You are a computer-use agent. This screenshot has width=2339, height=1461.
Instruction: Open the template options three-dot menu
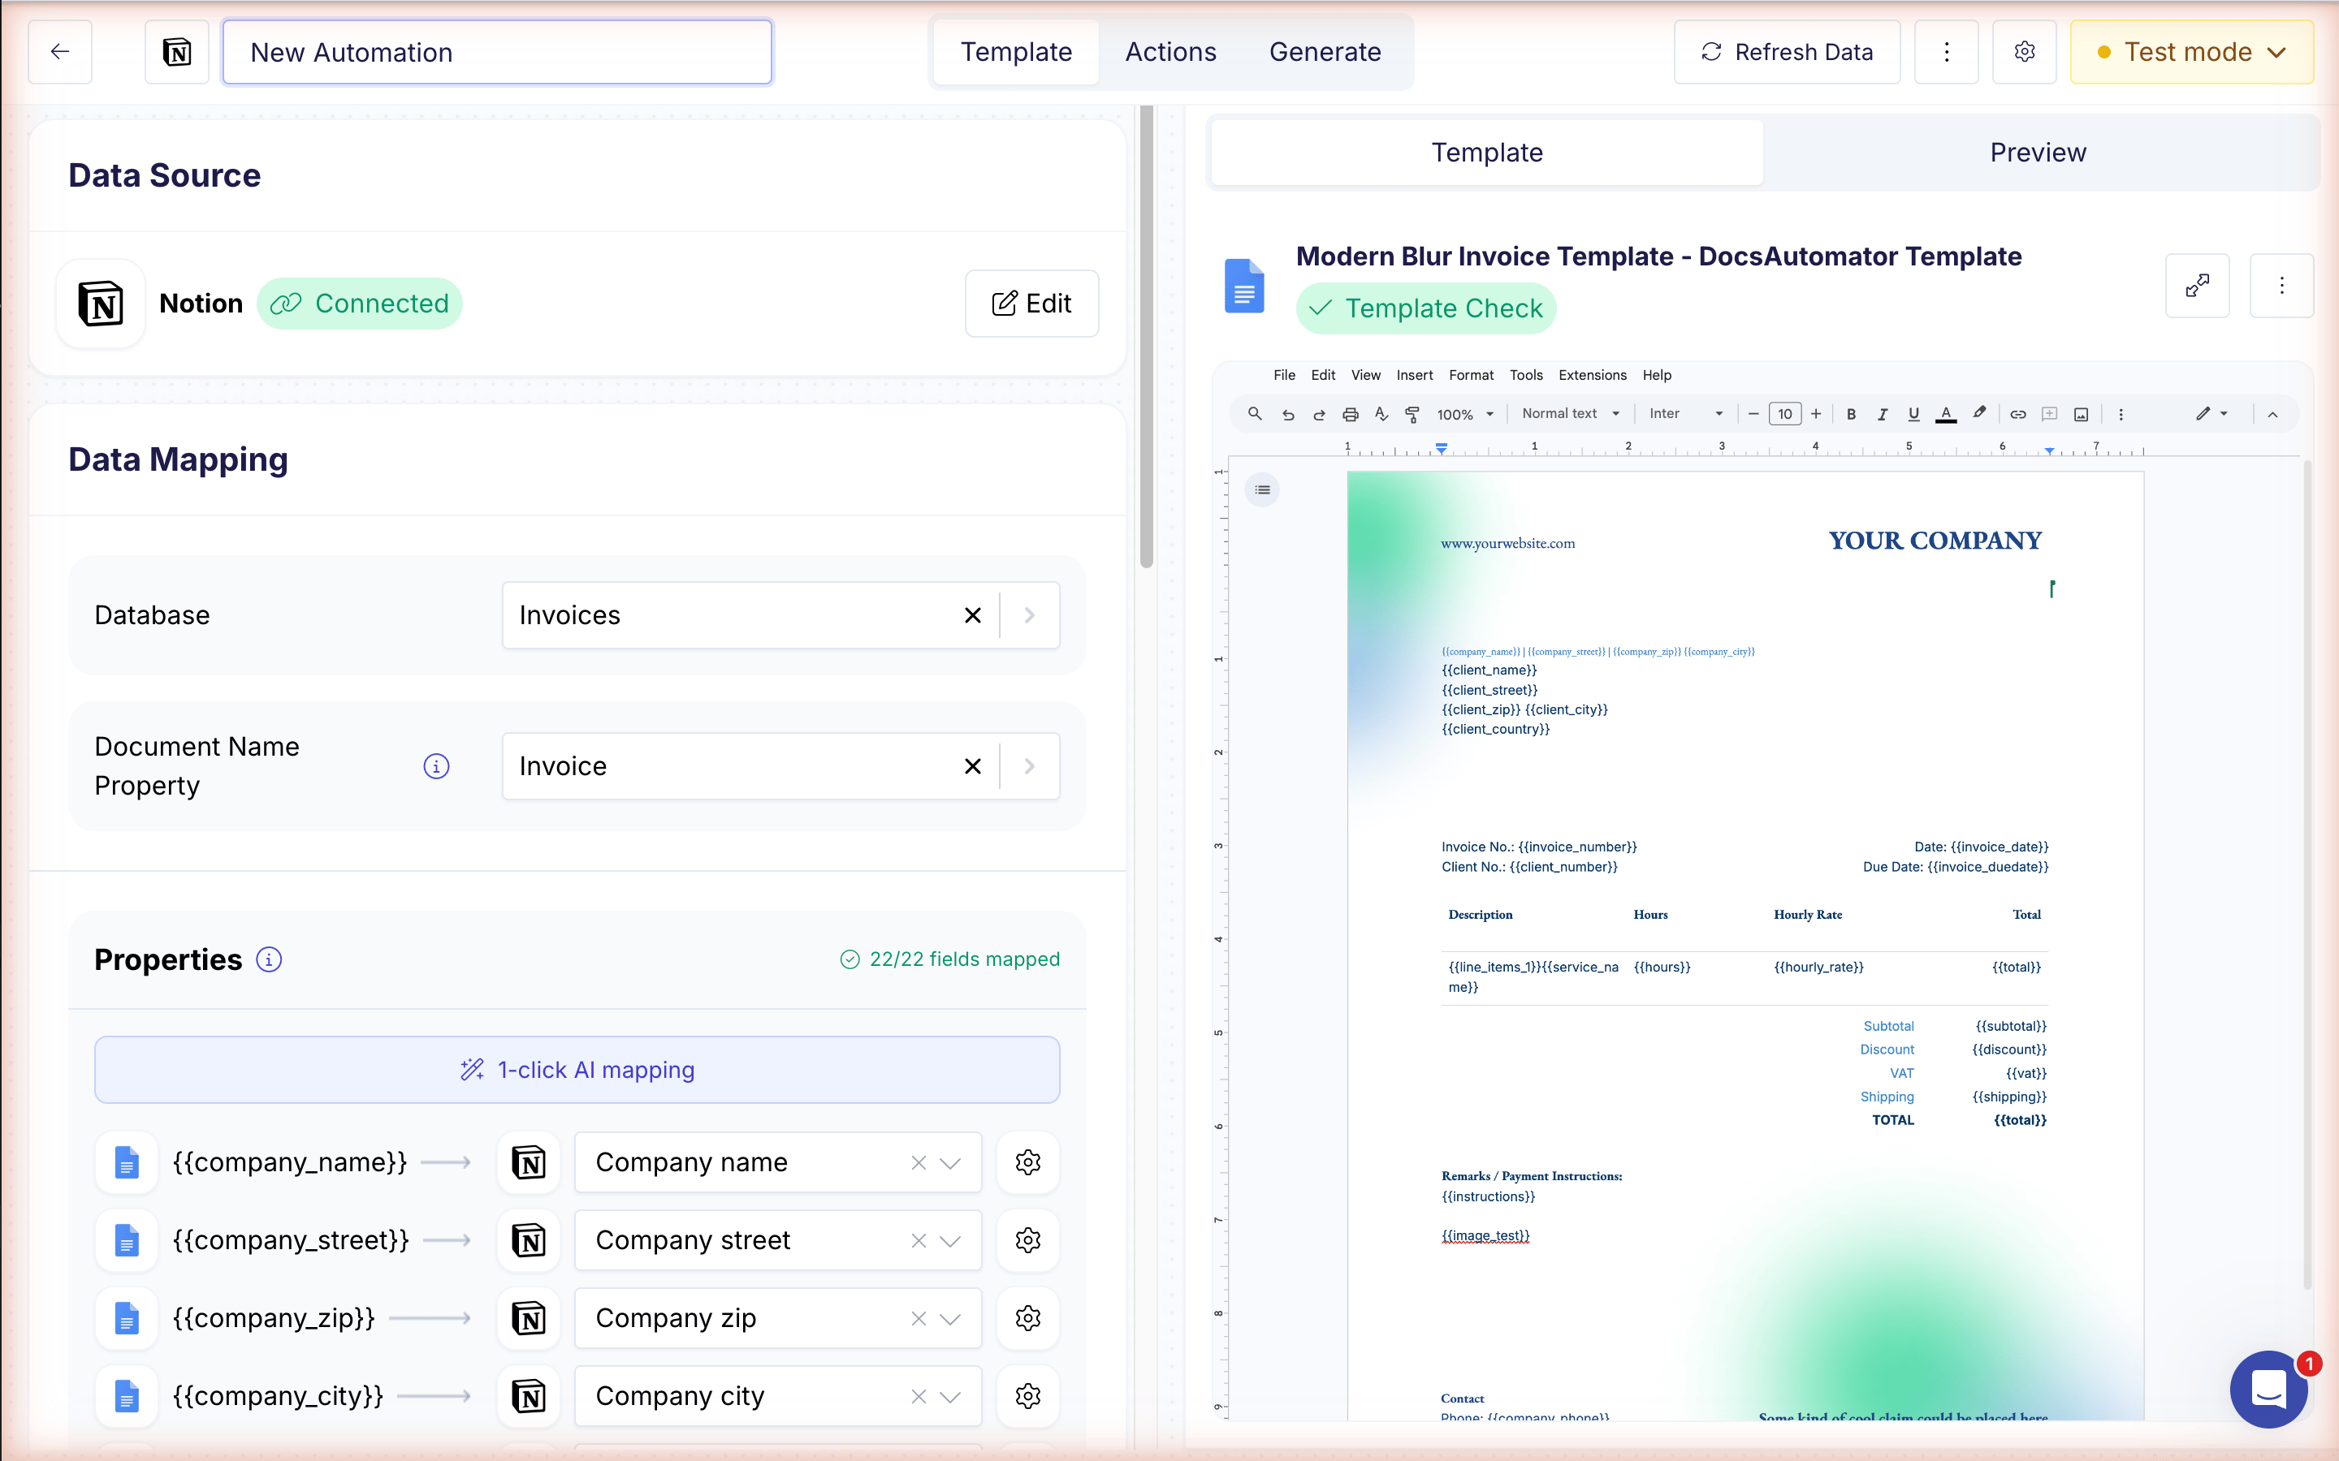click(2281, 285)
